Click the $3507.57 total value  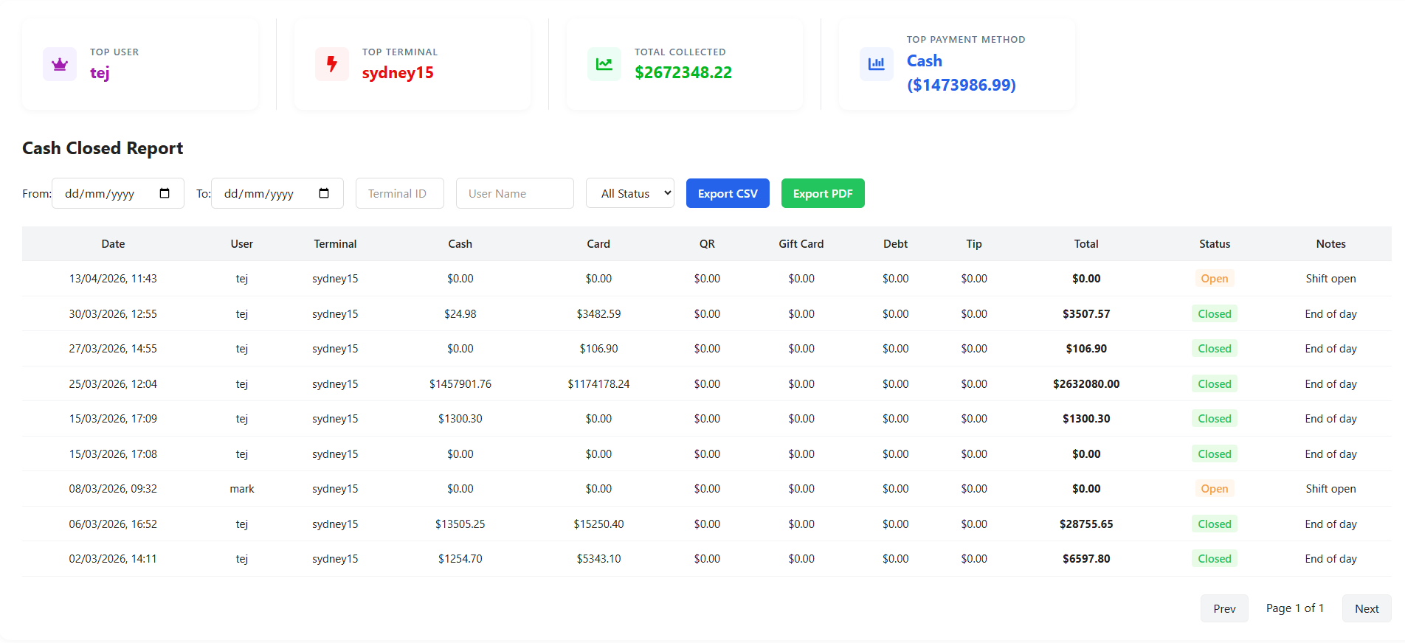tap(1086, 314)
